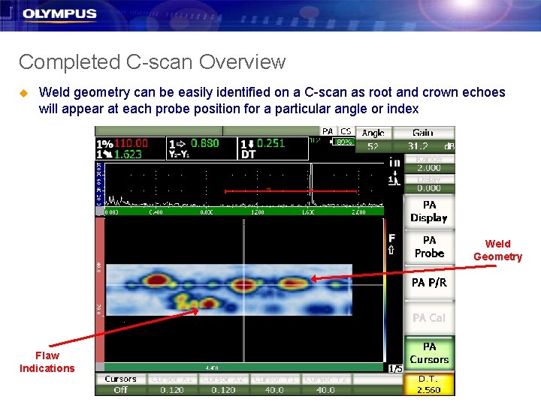Click the PA mode indicator tab
This screenshot has width=541, height=405.
[328, 131]
